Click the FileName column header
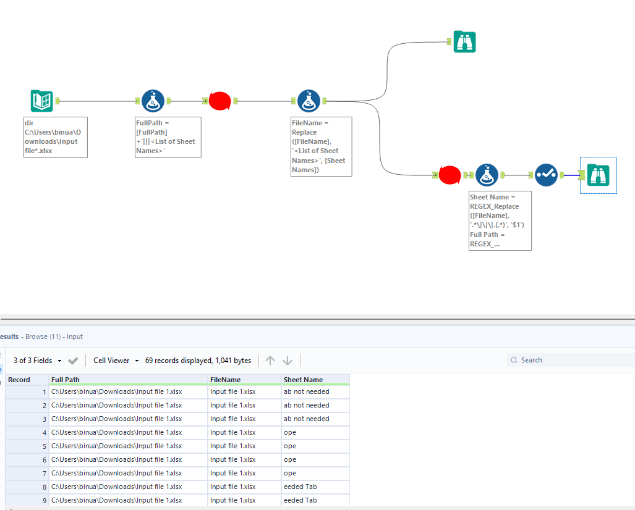Screen dimensions: 635x510 tap(244, 380)
